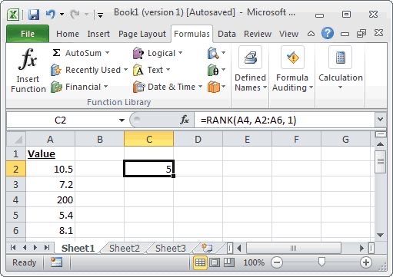Click the Name Box showing C2
The width and height of the screenshot is (393, 277).
pyautogui.click(x=61, y=120)
